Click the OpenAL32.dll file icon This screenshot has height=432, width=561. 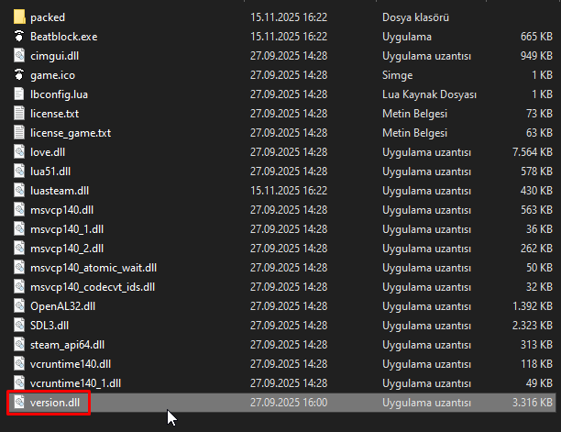click(x=19, y=306)
